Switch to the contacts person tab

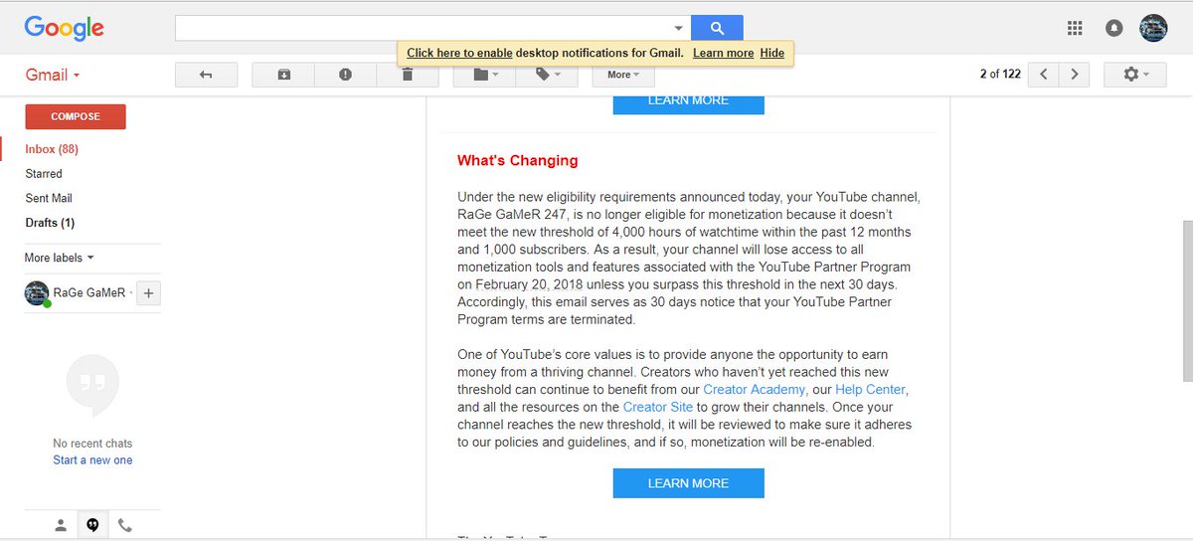pyautogui.click(x=61, y=525)
